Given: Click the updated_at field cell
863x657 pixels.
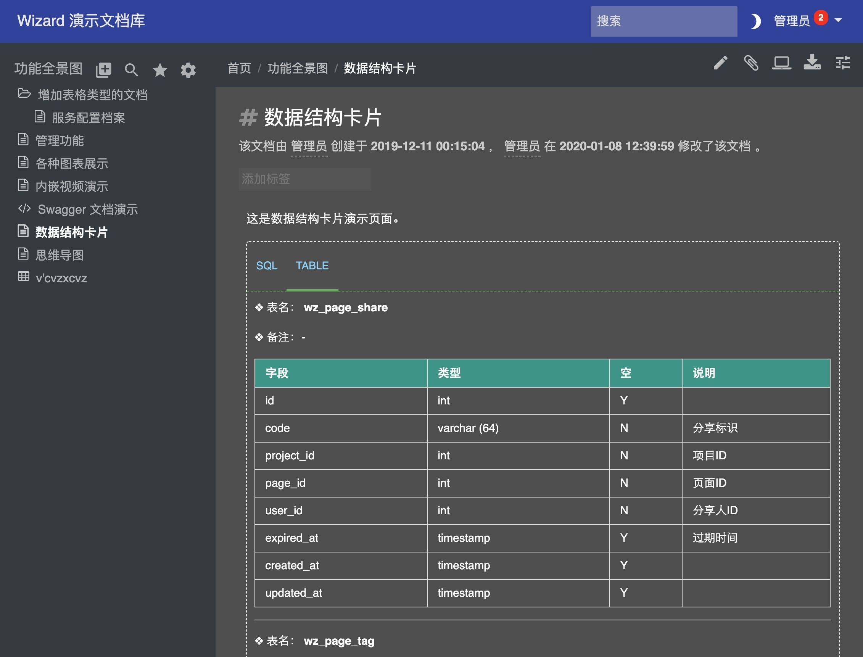Looking at the screenshot, I should point(341,593).
